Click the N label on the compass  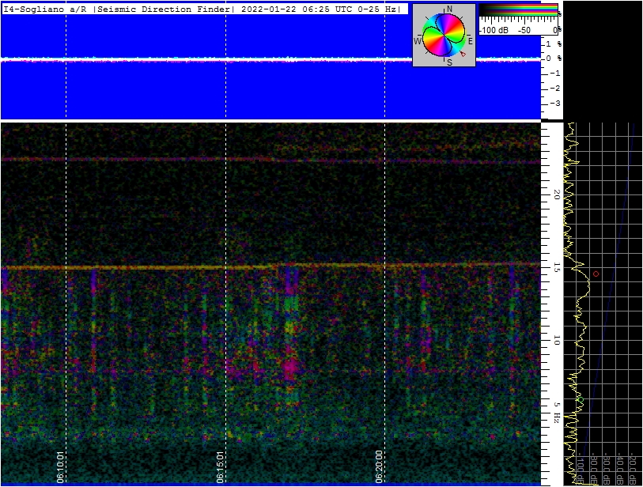pyautogui.click(x=449, y=9)
